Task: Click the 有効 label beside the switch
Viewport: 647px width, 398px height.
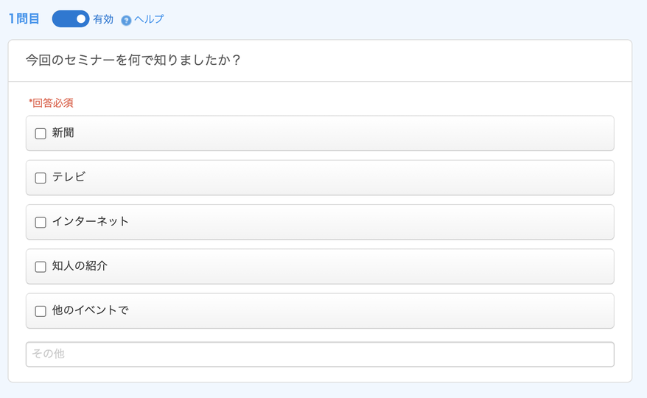Action: click(x=103, y=19)
